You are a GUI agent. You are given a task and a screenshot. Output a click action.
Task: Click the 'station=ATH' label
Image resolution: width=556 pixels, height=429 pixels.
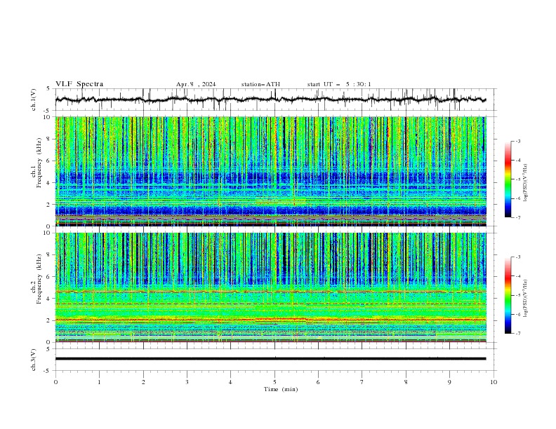pyautogui.click(x=260, y=84)
